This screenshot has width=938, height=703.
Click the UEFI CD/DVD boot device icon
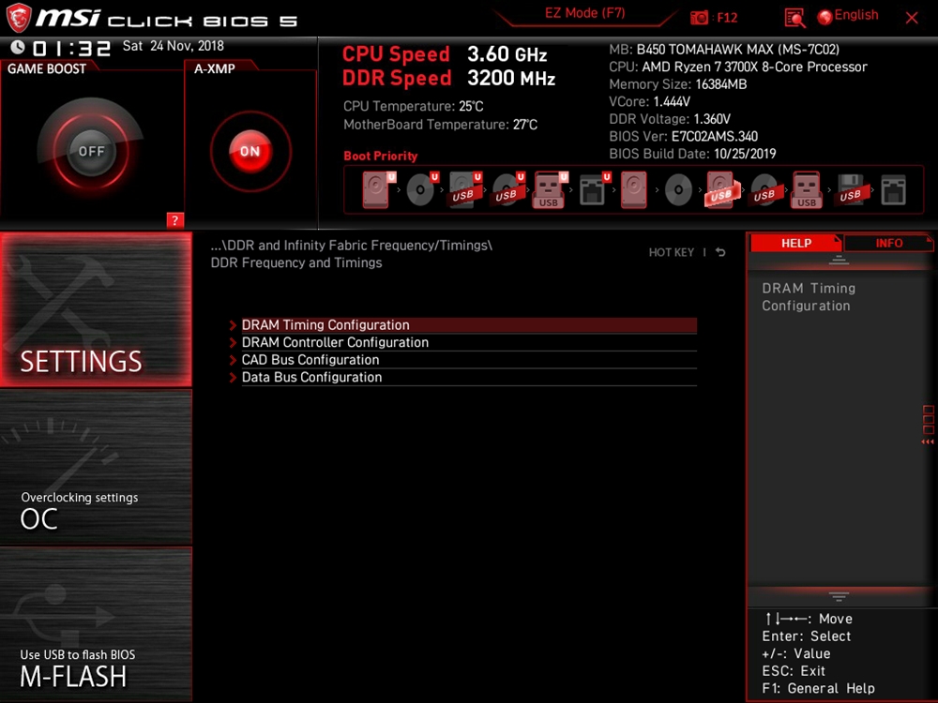tap(422, 189)
